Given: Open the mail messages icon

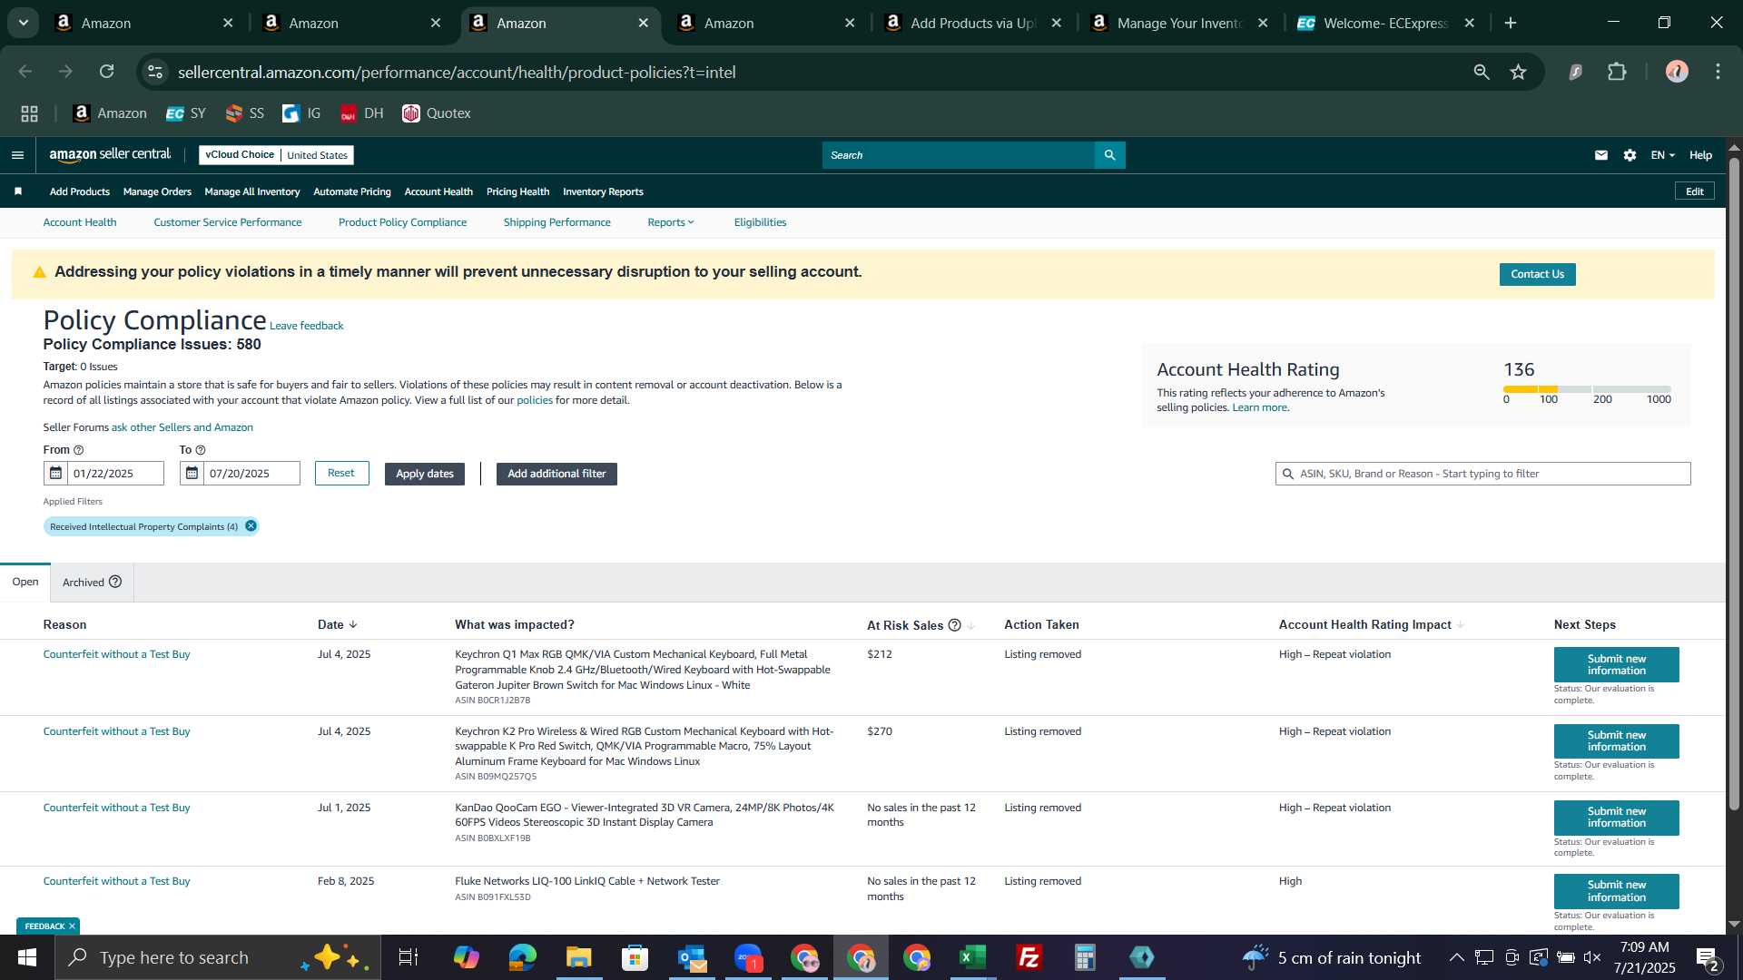Looking at the screenshot, I should pyautogui.click(x=1601, y=155).
